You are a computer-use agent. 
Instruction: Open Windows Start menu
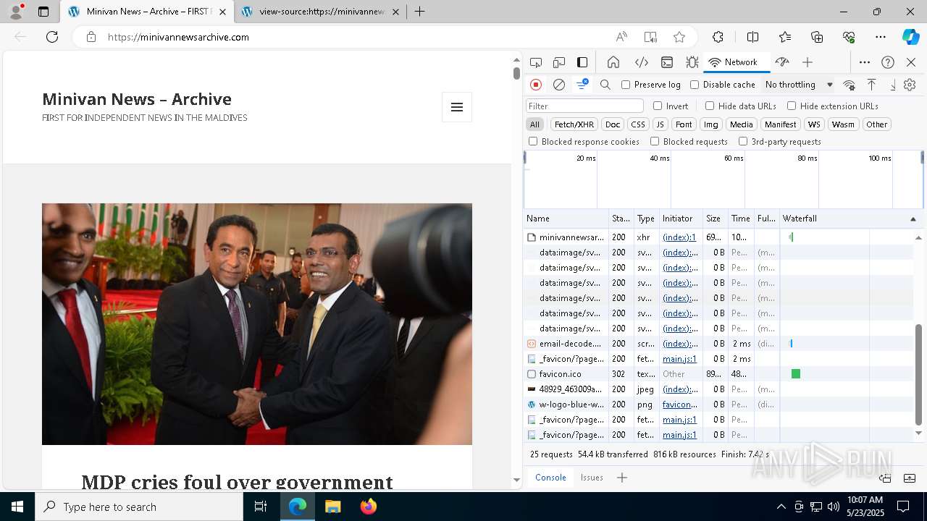pyautogui.click(x=17, y=507)
